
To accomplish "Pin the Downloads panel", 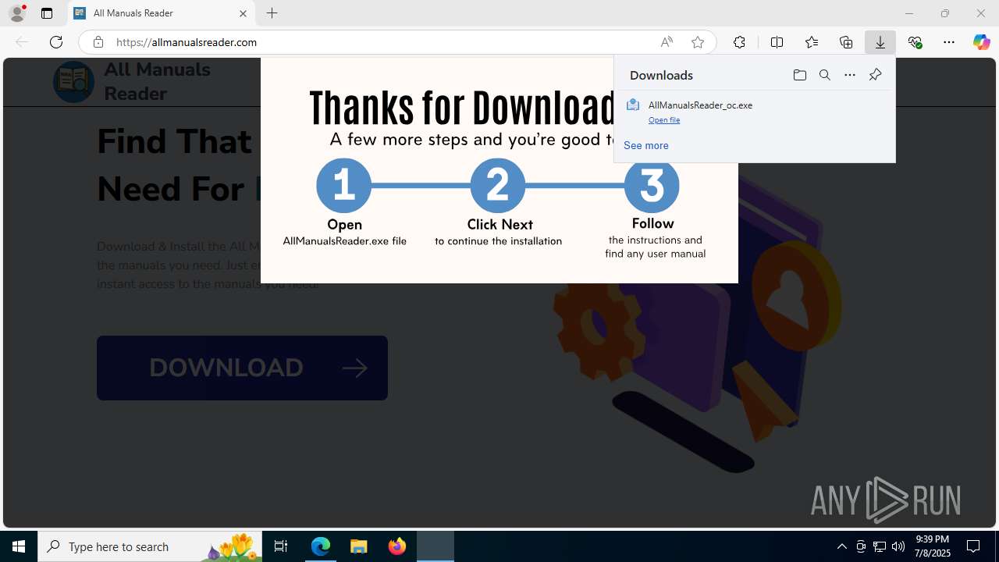I will 875,75.
